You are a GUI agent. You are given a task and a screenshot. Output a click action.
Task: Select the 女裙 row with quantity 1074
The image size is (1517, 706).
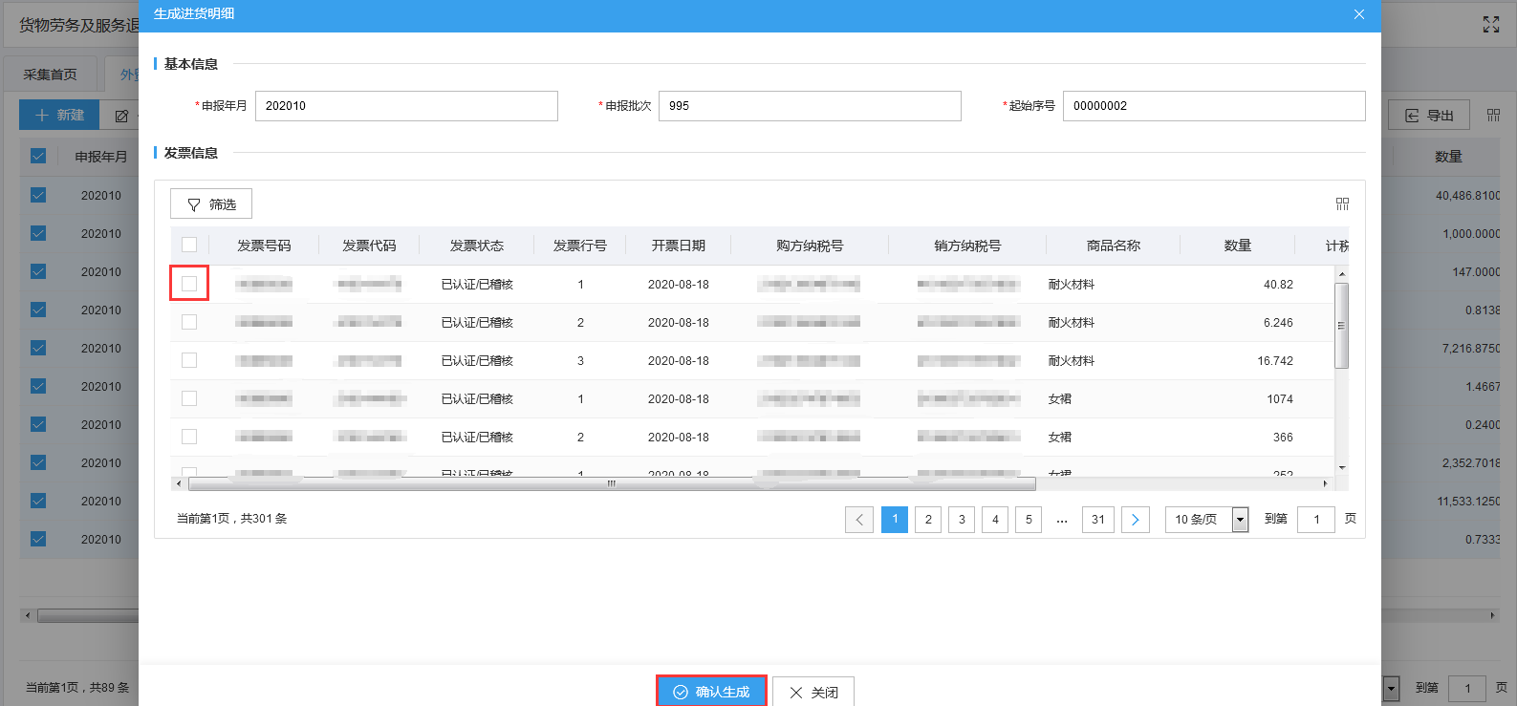click(189, 398)
